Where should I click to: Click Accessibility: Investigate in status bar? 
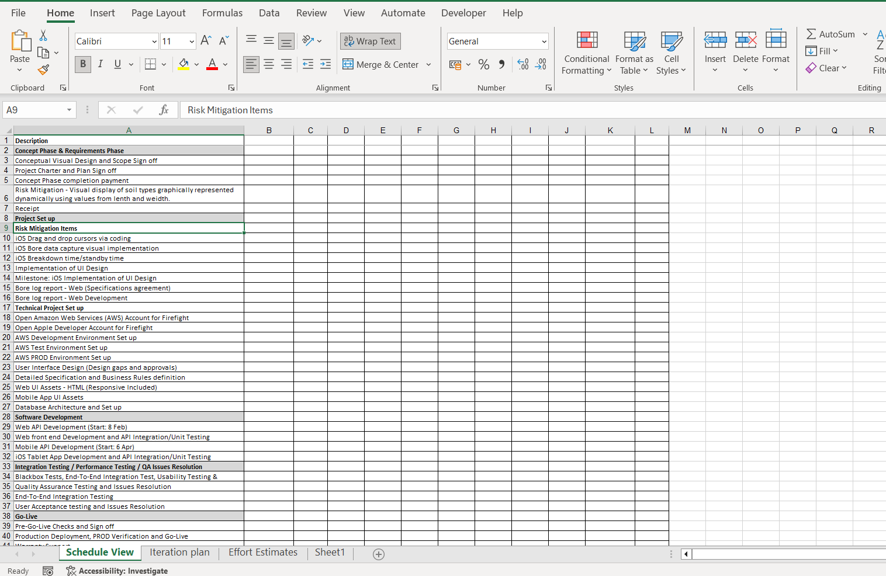(x=117, y=571)
